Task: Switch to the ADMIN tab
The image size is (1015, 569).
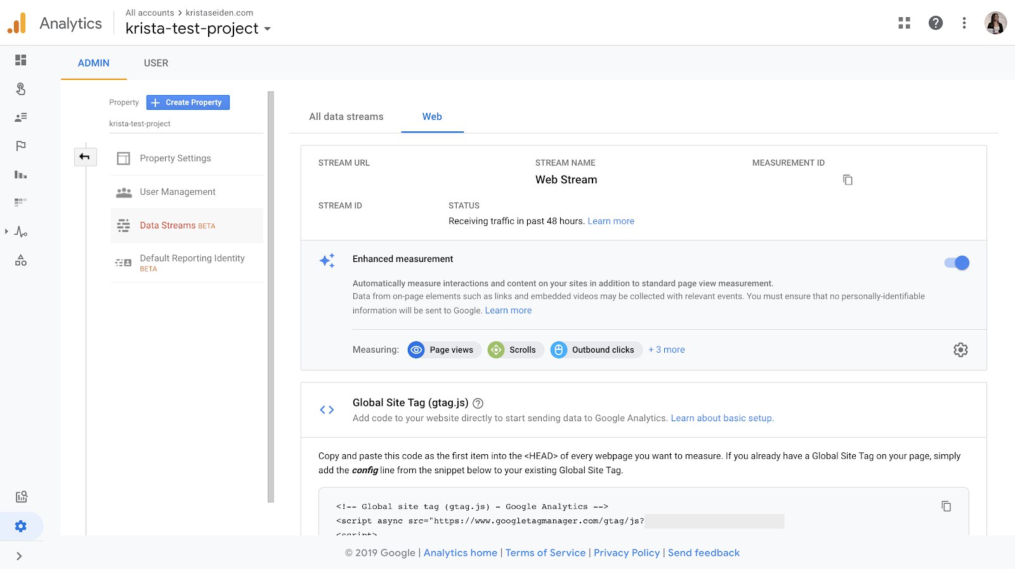Action: pyautogui.click(x=94, y=63)
